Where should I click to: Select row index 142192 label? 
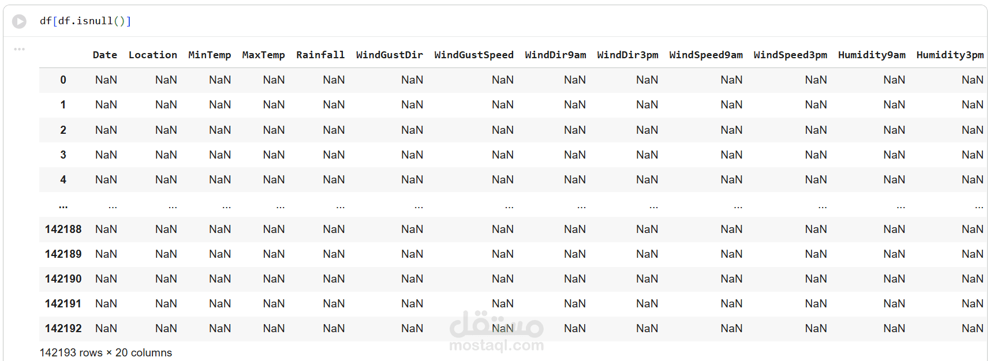[63, 329]
